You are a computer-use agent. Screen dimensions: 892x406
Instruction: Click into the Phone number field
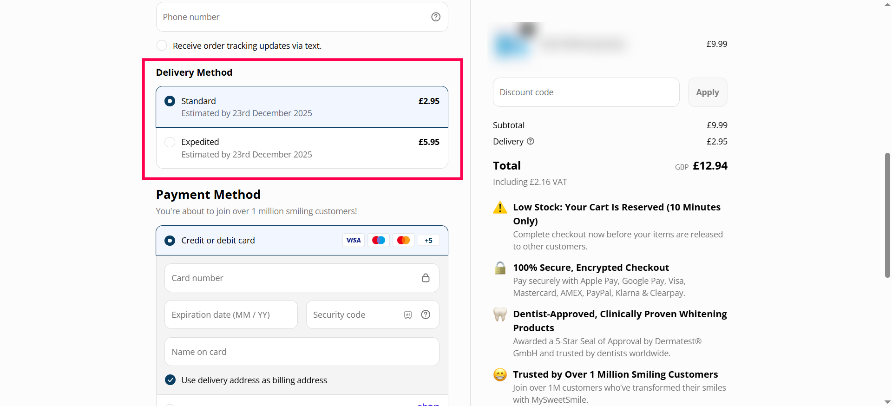[293, 17]
